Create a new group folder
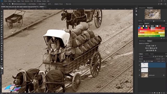This screenshot has width=167, height=94. pos(159,93)
